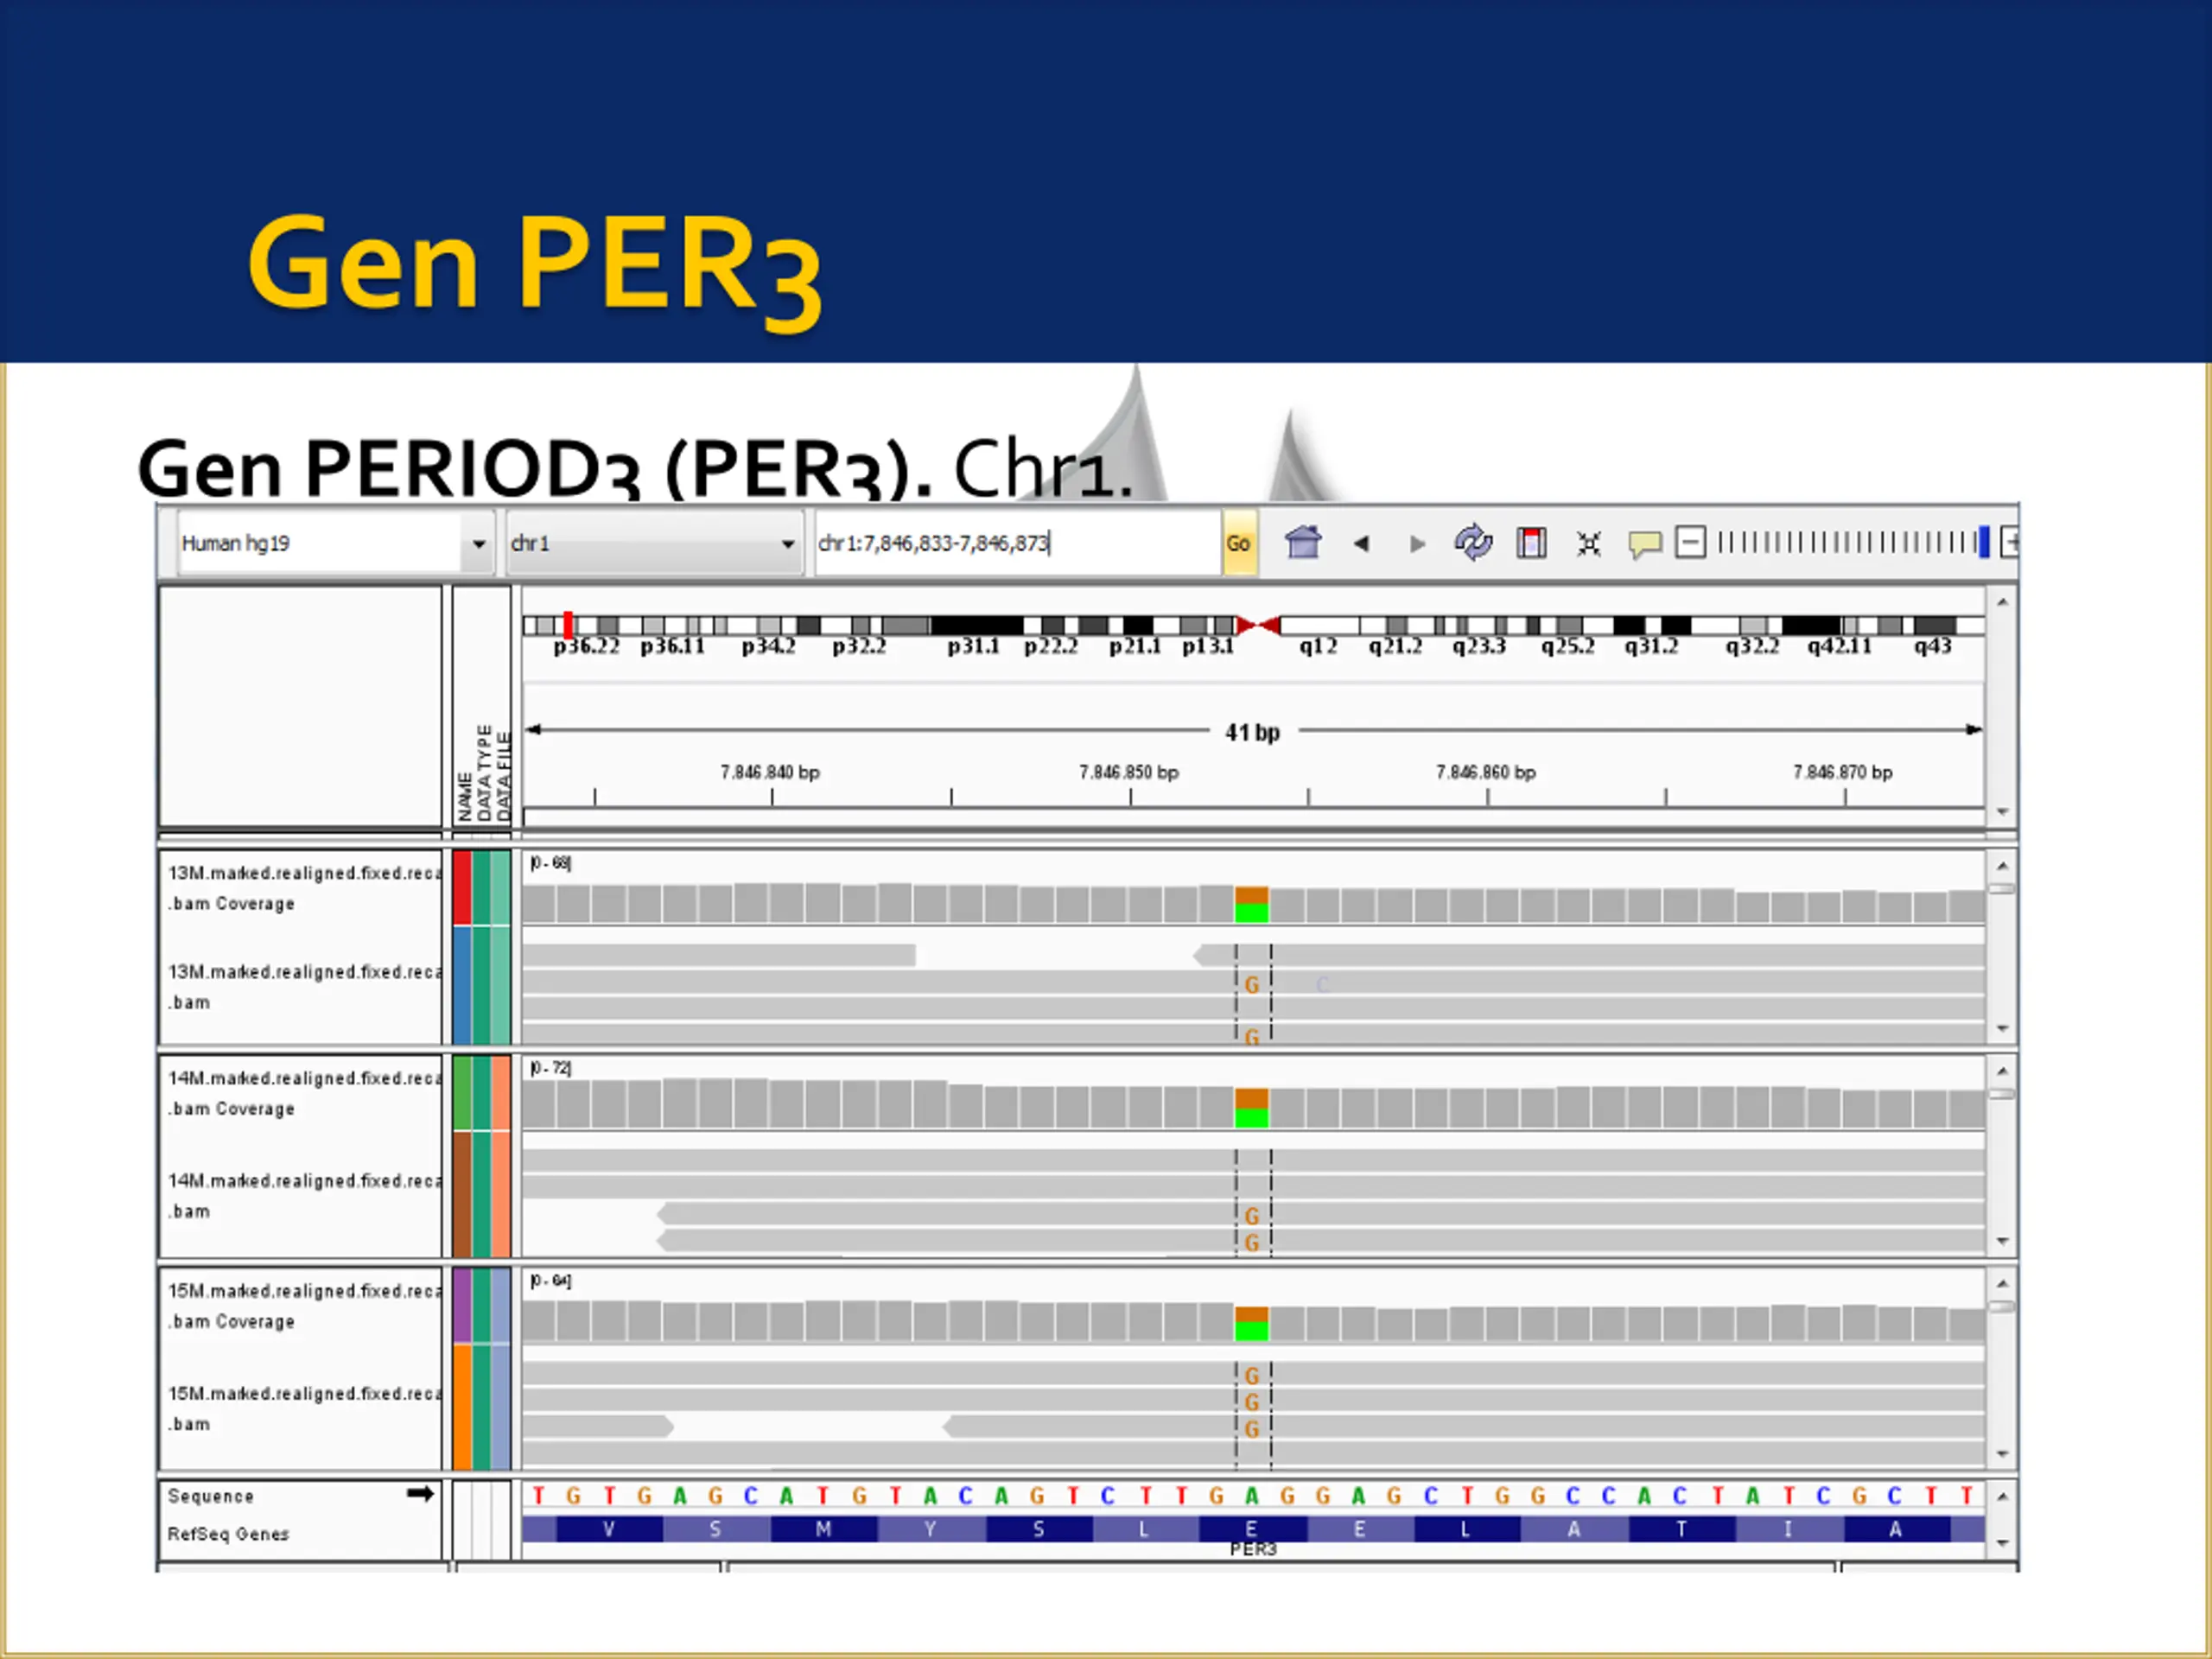Click the orange-green variant bar in 13M coverage
Image resolution: width=2212 pixels, height=1659 pixels.
1251,905
